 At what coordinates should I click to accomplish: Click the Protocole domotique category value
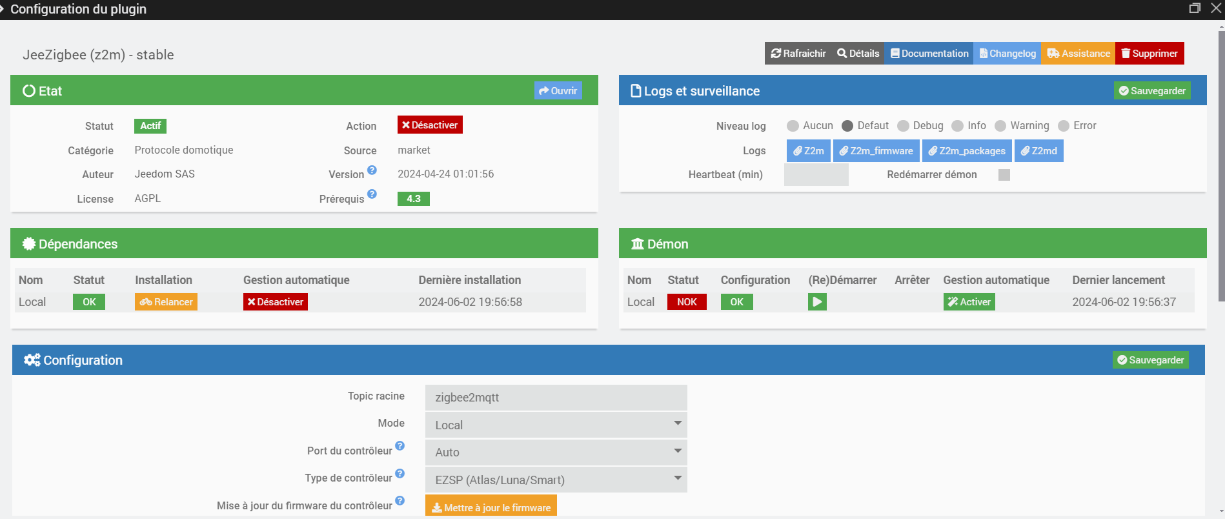184,150
